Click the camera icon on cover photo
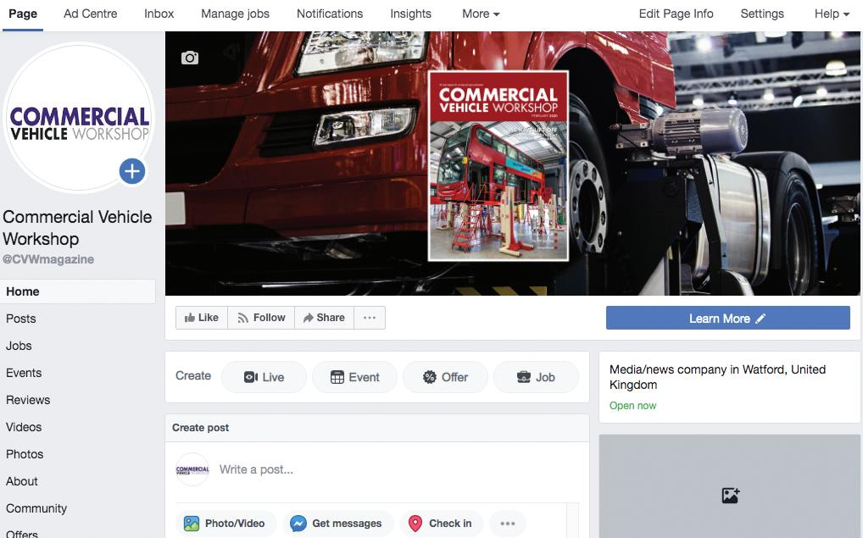The width and height of the screenshot is (863, 538). pos(190,58)
